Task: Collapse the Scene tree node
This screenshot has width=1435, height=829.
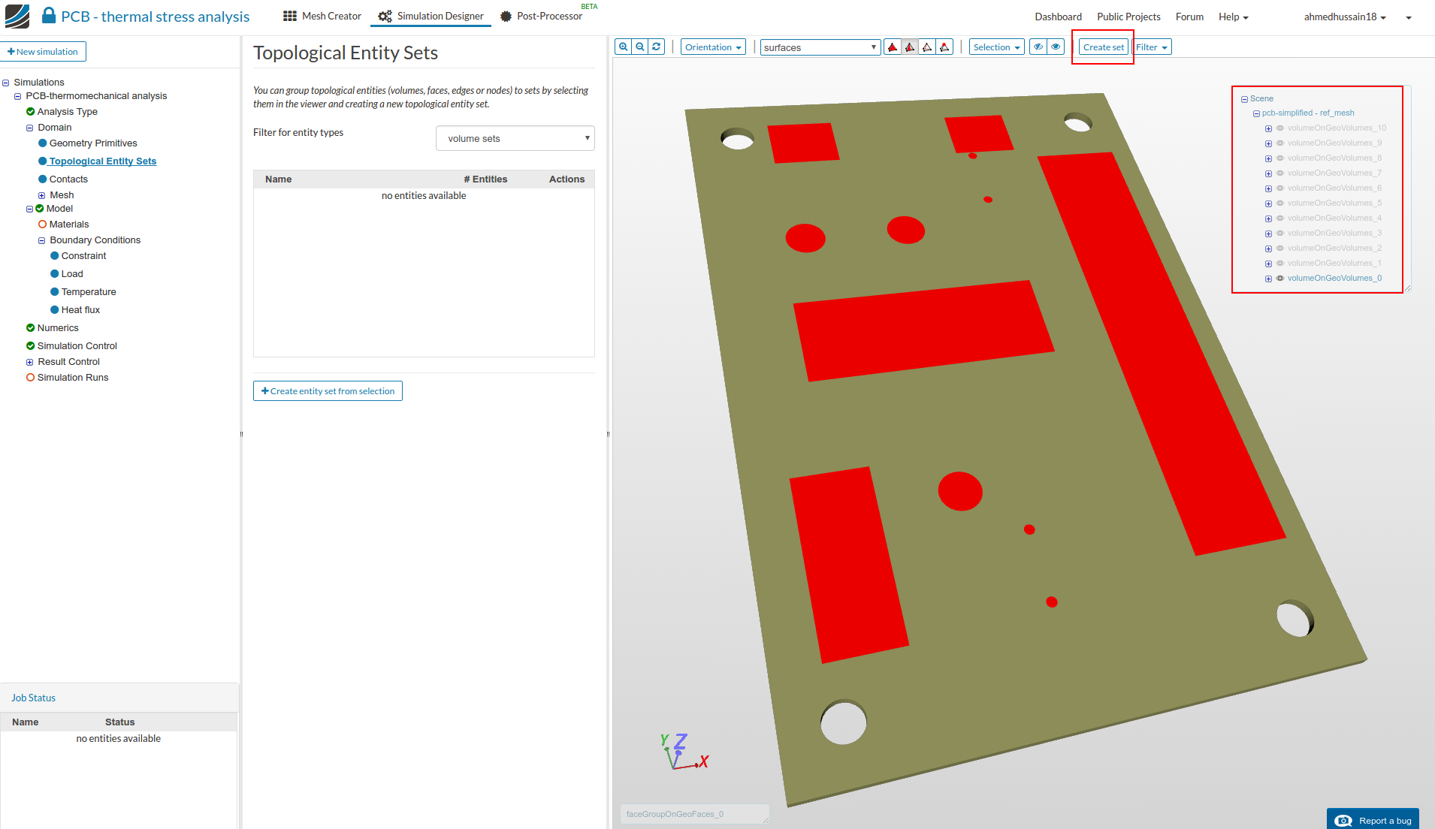Action: (x=1244, y=99)
